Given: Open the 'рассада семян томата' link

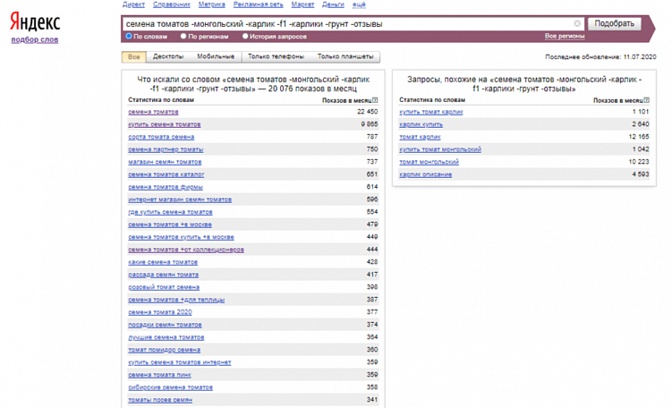Looking at the screenshot, I should (163, 275).
